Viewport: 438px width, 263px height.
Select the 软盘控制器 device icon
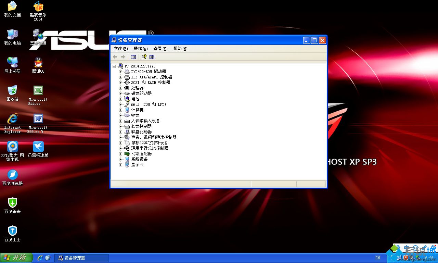[127, 126]
